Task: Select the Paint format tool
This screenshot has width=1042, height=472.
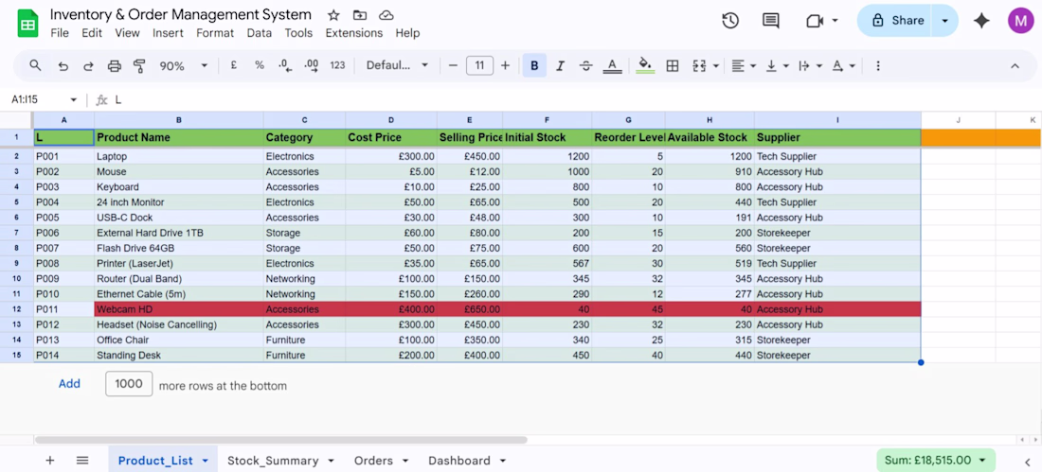Action: click(140, 66)
